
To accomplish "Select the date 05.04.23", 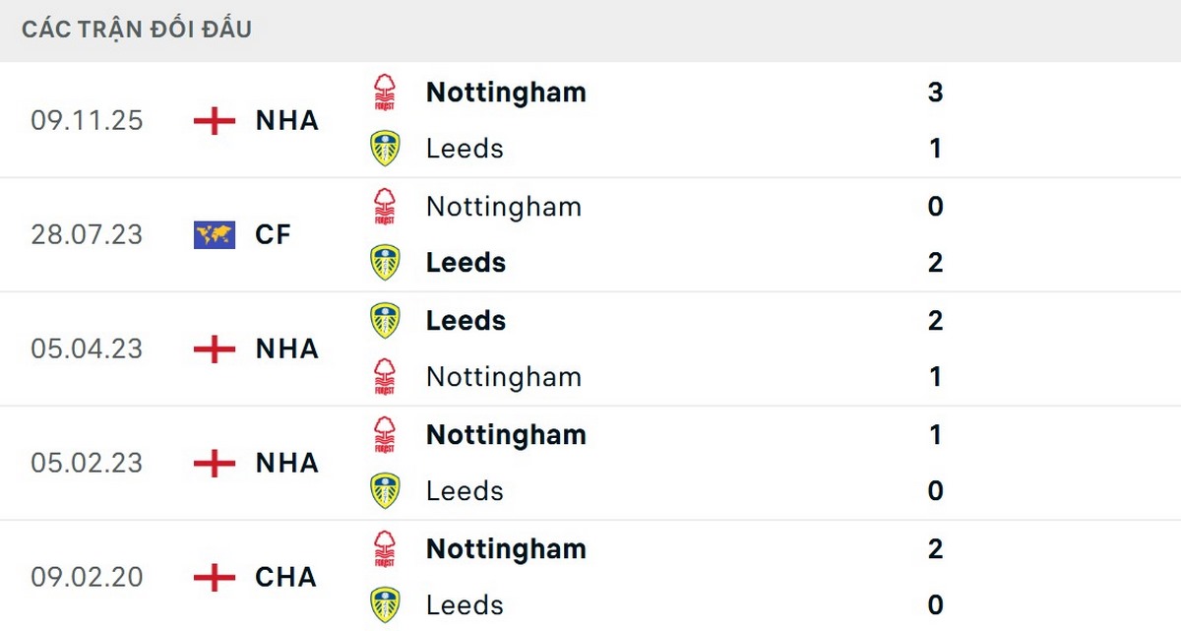I will 87,348.
